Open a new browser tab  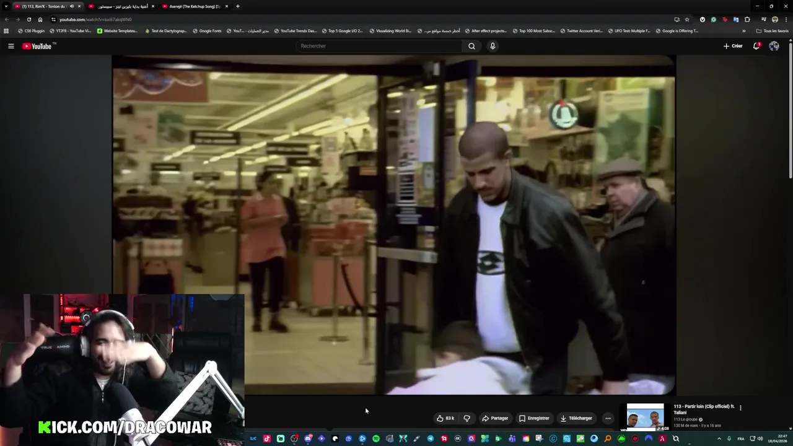click(238, 6)
